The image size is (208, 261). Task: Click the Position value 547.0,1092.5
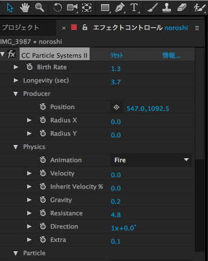148,109
